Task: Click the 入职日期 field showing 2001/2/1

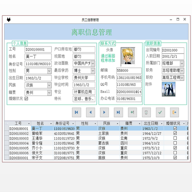Action: click(x=173, y=56)
